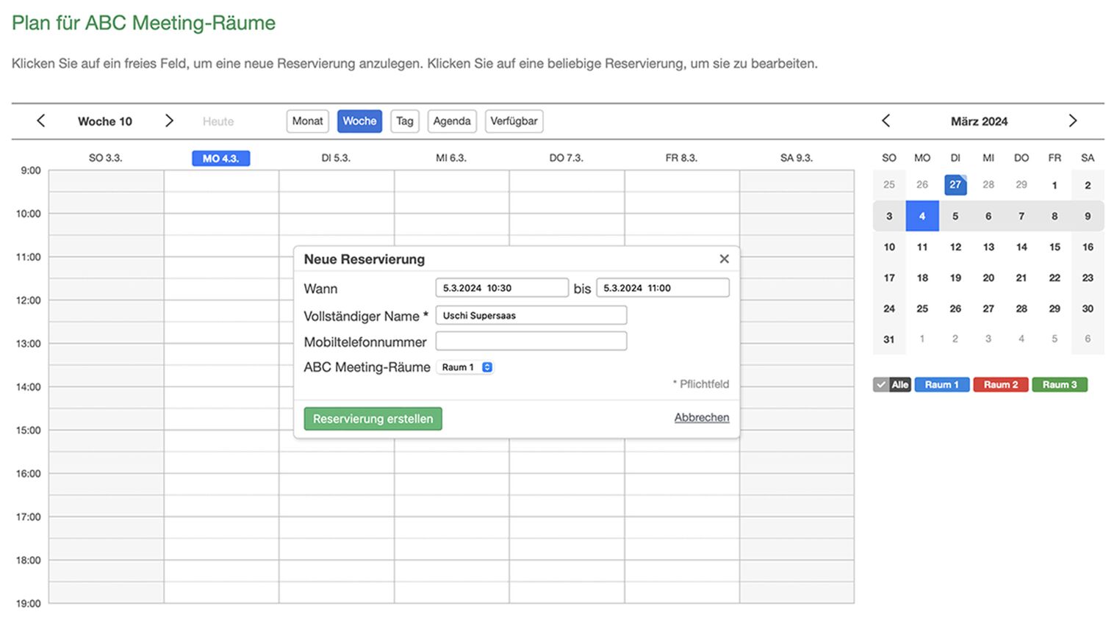Select the DI 5.3. column header

(x=336, y=158)
